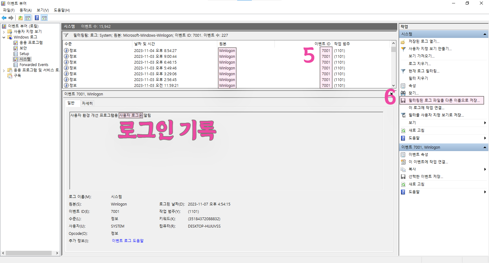
Task: Sort by the 원본 column header
Action: [x=246, y=44]
